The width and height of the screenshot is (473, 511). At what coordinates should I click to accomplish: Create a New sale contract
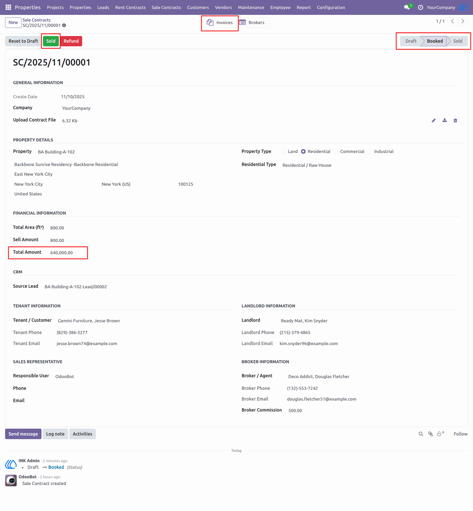click(13, 22)
